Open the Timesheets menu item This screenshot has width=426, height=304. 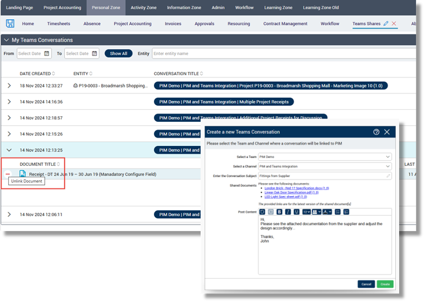point(58,24)
